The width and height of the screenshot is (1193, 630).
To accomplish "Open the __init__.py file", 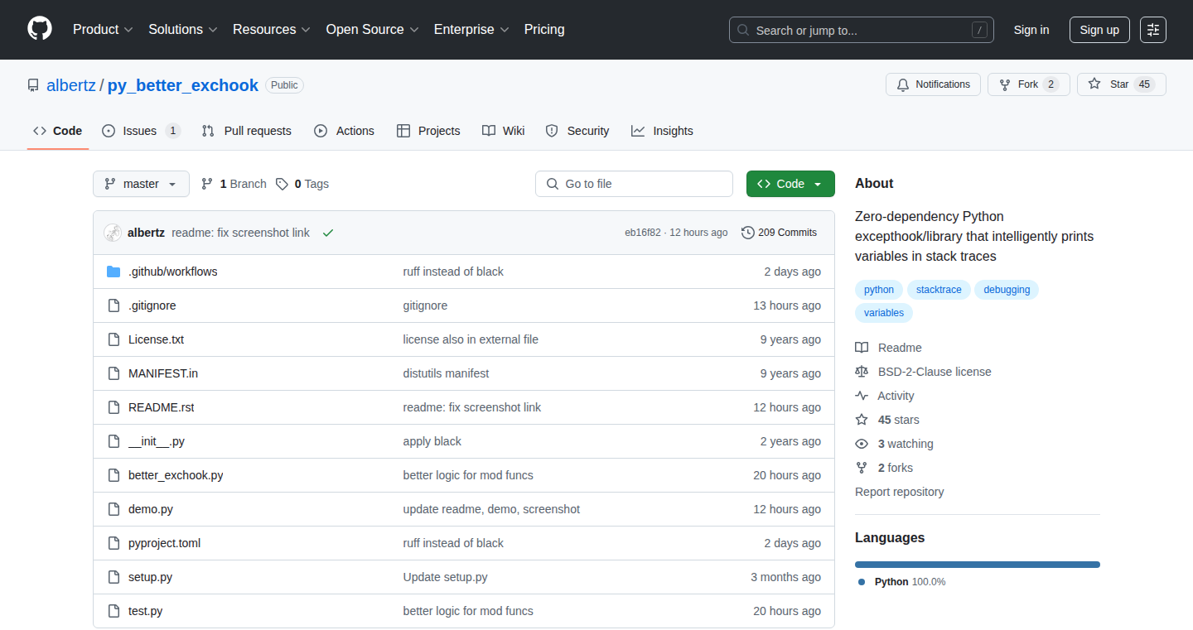I will tap(157, 441).
